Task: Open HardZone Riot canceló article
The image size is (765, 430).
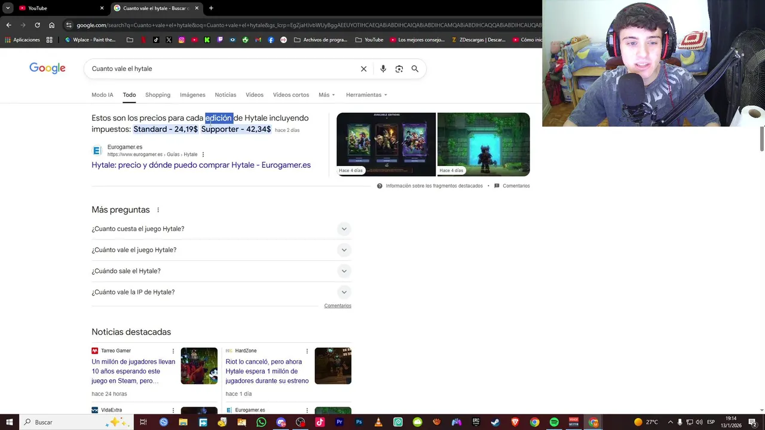Action: 267,371
